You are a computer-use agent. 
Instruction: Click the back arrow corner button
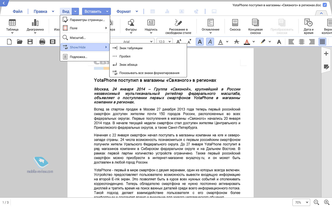[x=3, y=3]
